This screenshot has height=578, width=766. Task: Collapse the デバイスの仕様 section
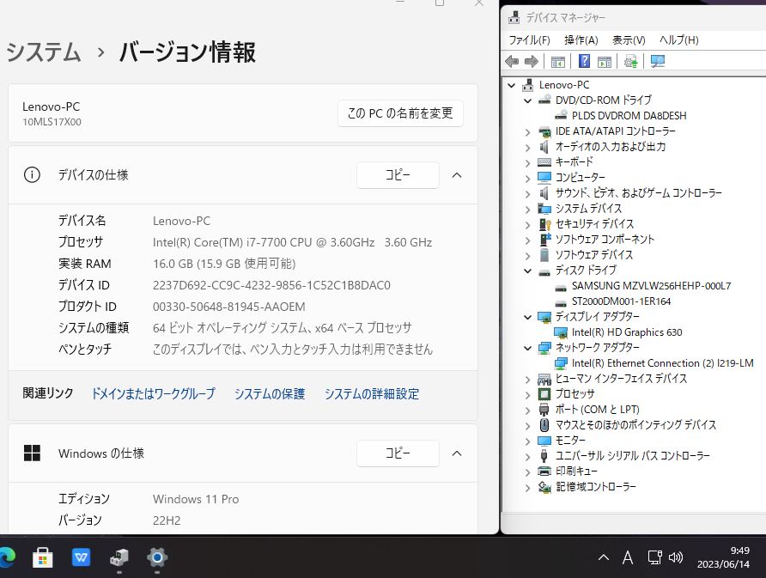coord(457,175)
